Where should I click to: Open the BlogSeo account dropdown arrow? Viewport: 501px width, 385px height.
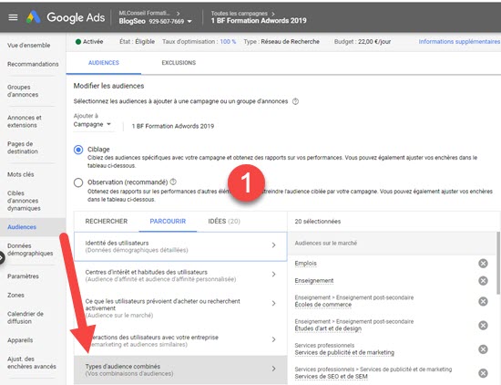pos(189,22)
